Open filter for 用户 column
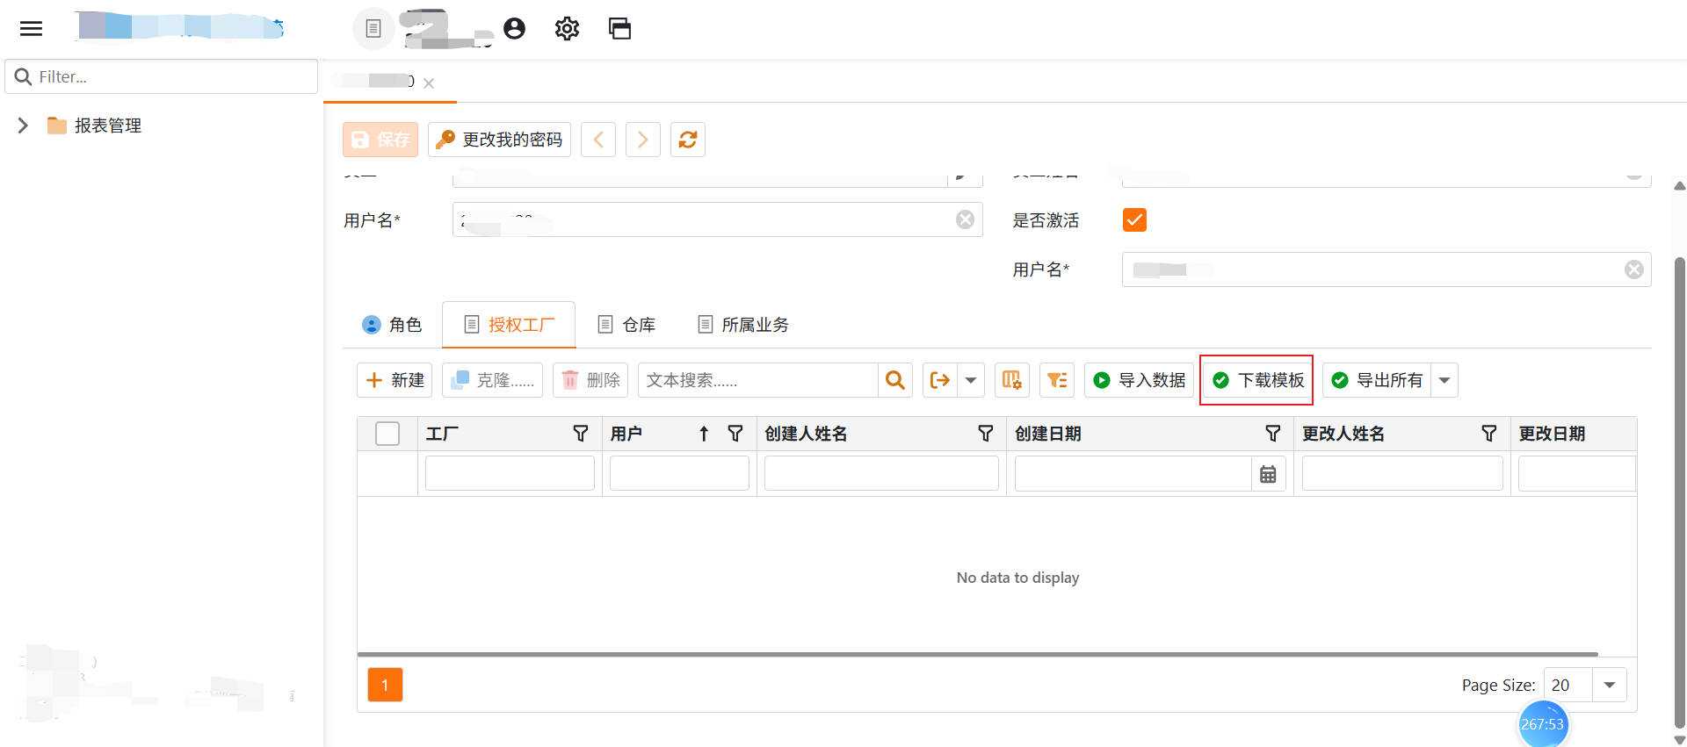The height and width of the screenshot is (747, 1687). coord(735,434)
